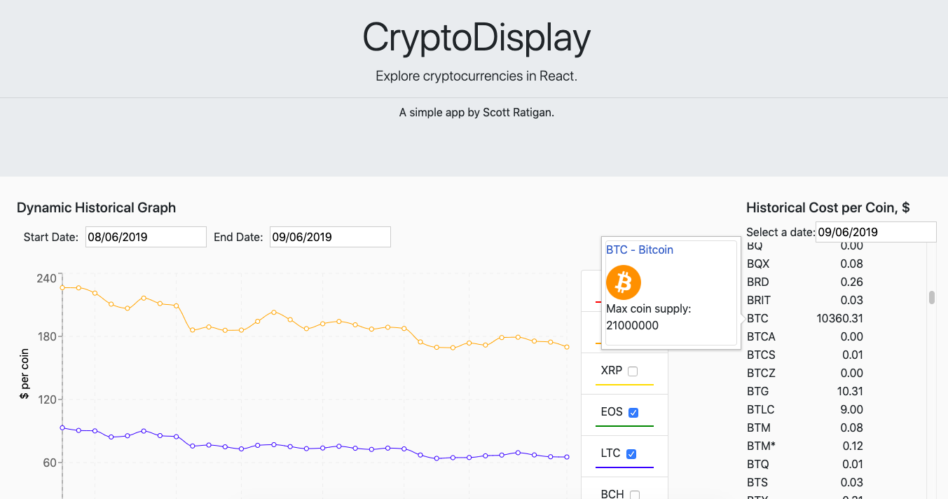Image resolution: width=948 pixels, height=499 pixels.
Task: Click the green EOS legend color line
Action: pos(624,426)
